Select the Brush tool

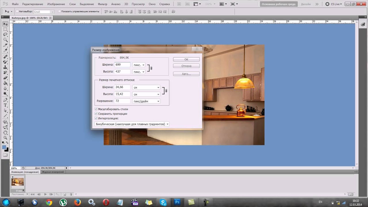point(5,62)
